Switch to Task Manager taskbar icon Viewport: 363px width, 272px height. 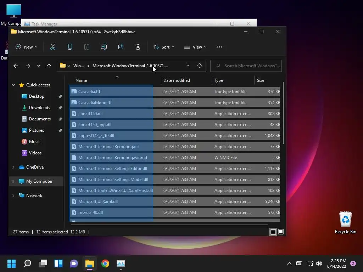point(121,263)
